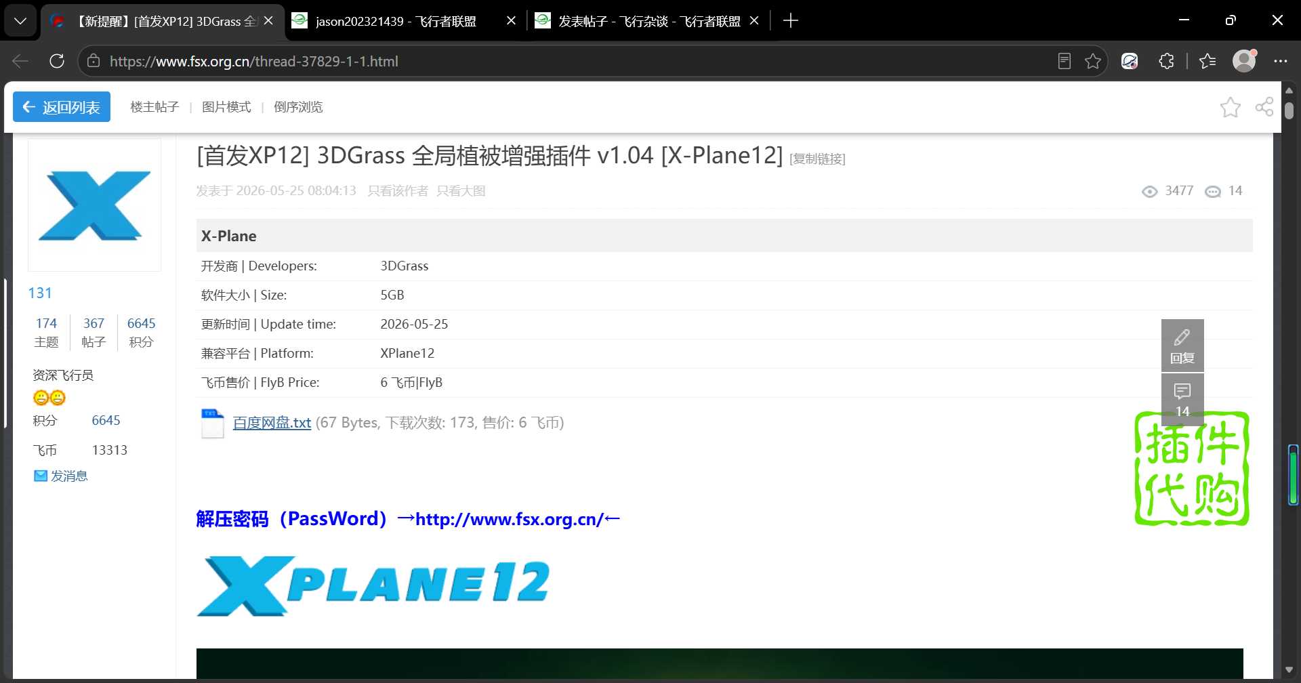
Task: Reload the current page
Action: [x=57, y=61]
